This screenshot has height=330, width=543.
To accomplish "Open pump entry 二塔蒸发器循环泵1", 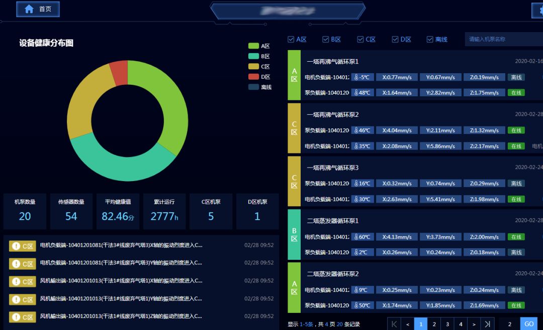I will pos(333,221).
